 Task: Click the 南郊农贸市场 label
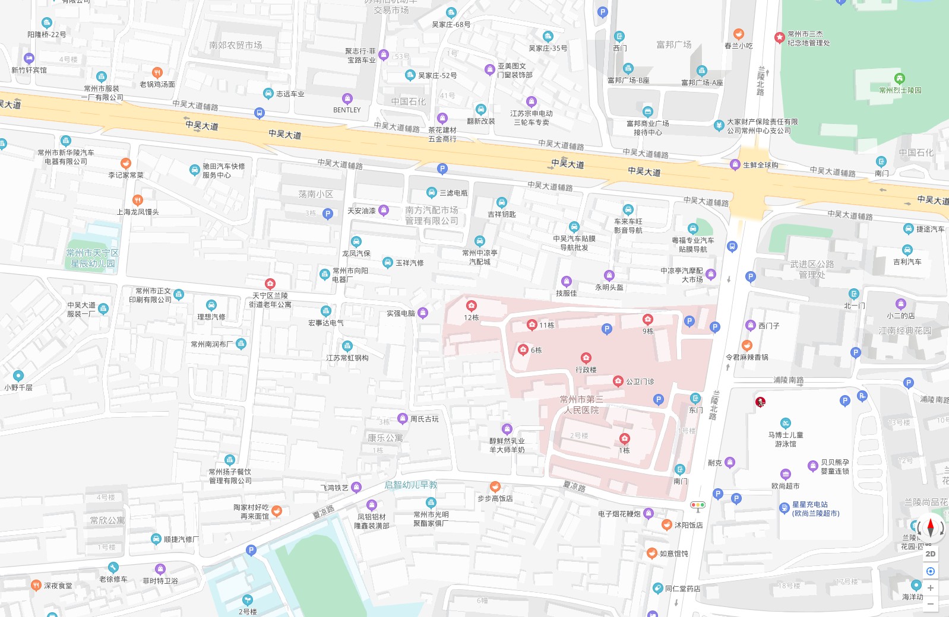click(x=236, y=45)
